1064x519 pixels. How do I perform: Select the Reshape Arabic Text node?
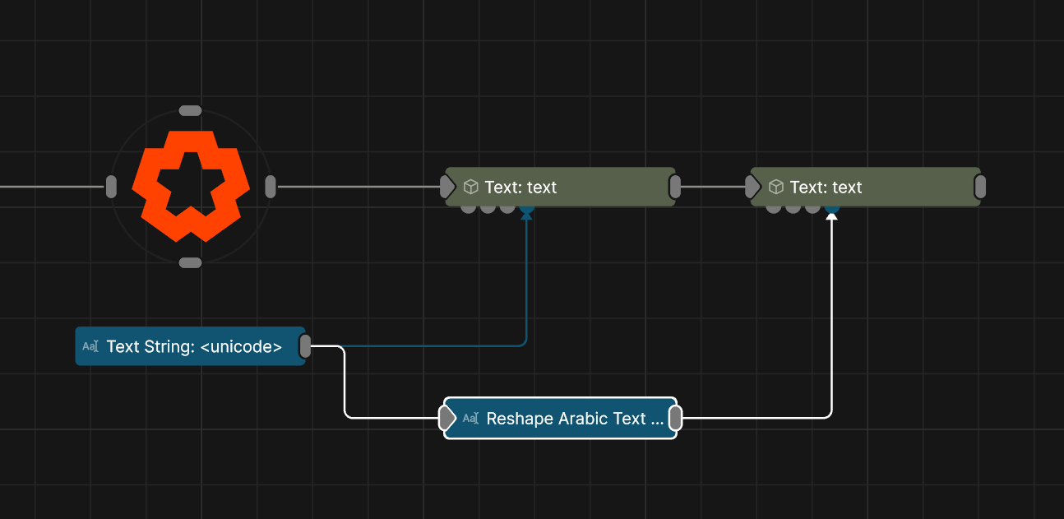(574, 419)
